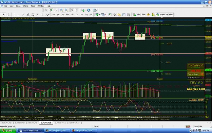The image size is (212, 133).
Task: Switch to line chart display
Action: click(x=56, y=10)
